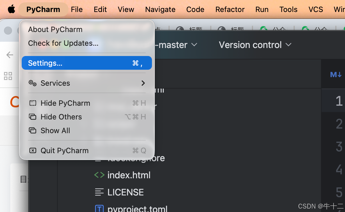Open the Apple menu icon

click(11, 9)
